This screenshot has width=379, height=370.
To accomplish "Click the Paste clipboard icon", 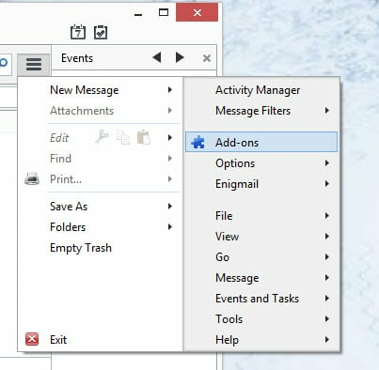I will (144, 137).
